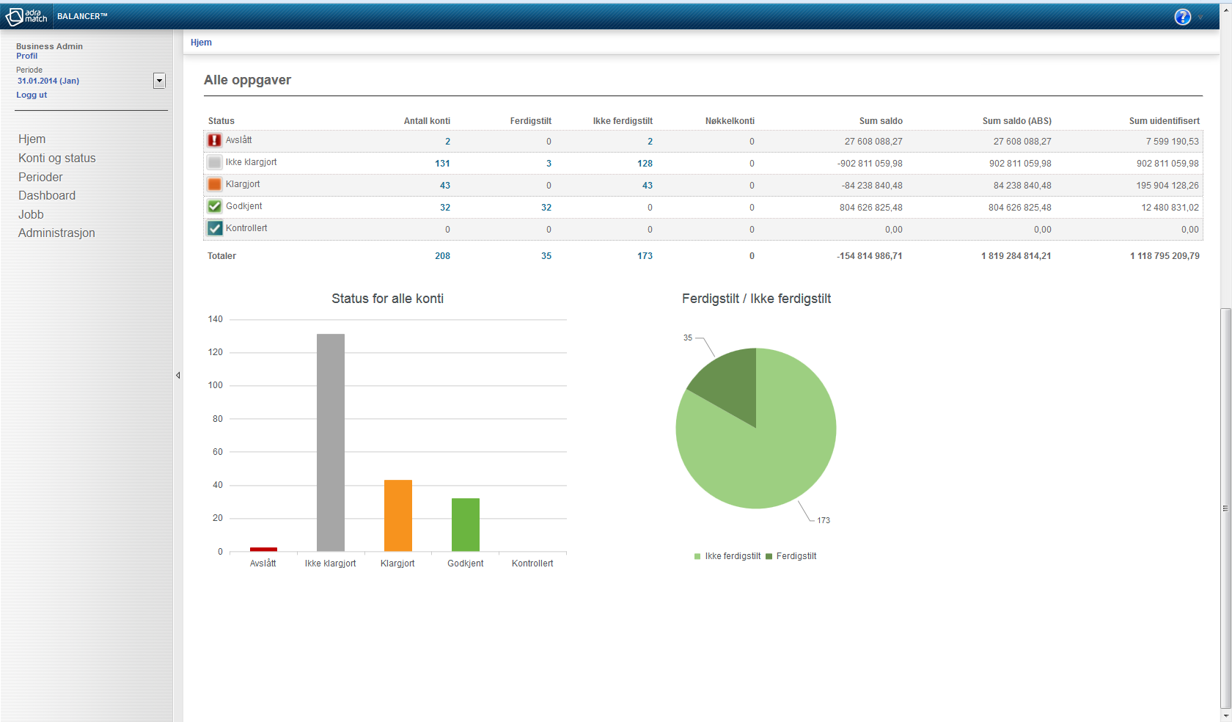Click the vertical scrollbar thumb
Image resolution: width=1232 pixels, height=722 pixels.
tap(1225, 508)
